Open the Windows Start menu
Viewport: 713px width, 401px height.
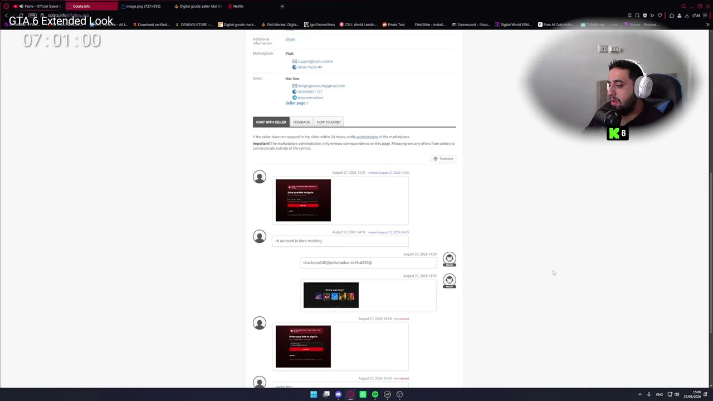click(x=314, y=394)
